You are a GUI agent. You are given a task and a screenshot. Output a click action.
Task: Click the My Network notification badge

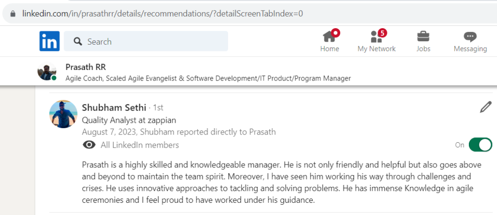[382, 33]
